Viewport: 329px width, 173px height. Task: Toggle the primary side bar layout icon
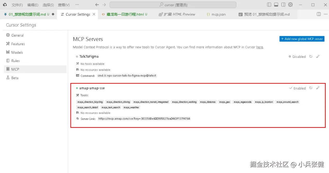click(x=269, y=5)
